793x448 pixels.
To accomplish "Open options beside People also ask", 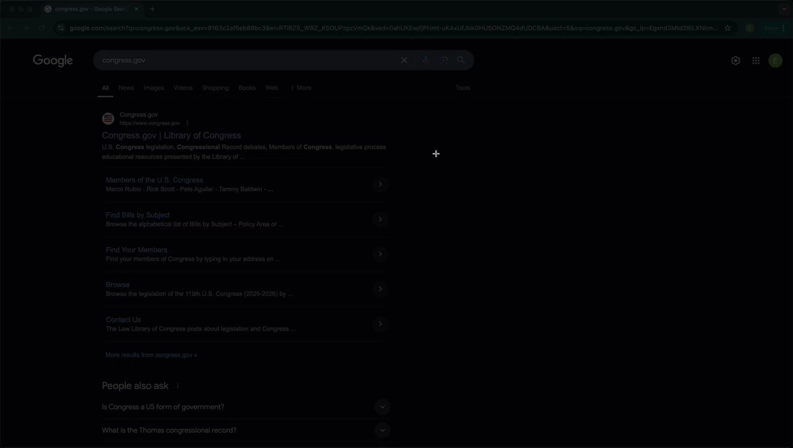I will click(178, 386).
